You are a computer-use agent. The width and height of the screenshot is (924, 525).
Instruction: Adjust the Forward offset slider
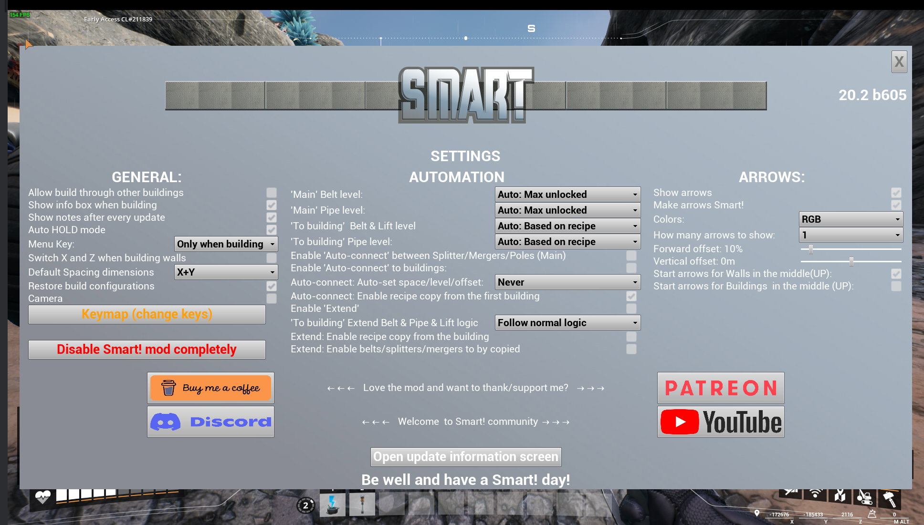810,248
